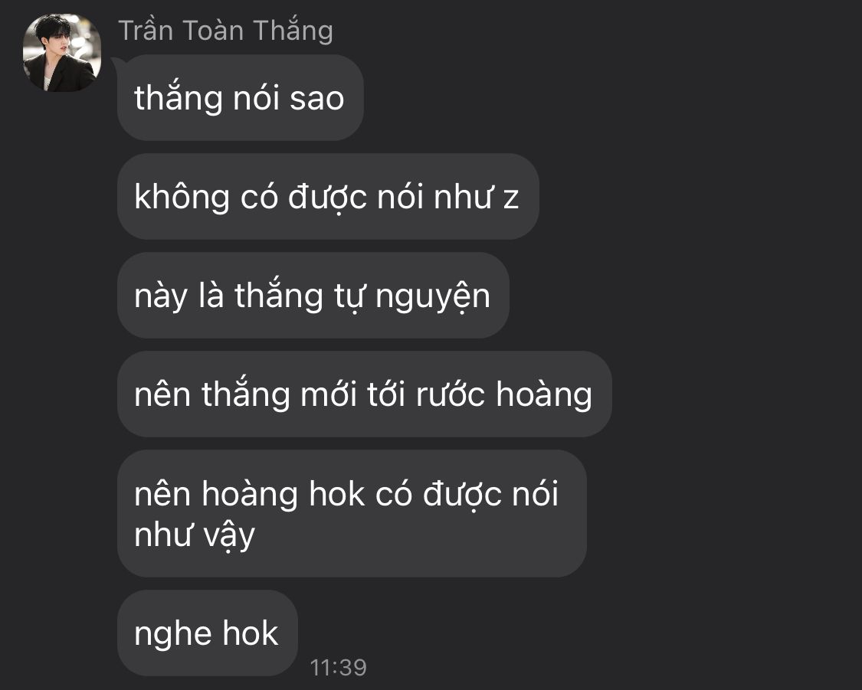Select the message bubble 'thắng nói sao'
This screenshot has height=690, width=862.
[x=241, y=98]
